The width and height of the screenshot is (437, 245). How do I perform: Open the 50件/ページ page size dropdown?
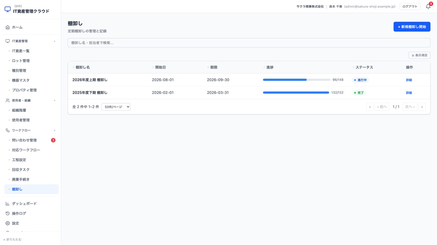116,107
